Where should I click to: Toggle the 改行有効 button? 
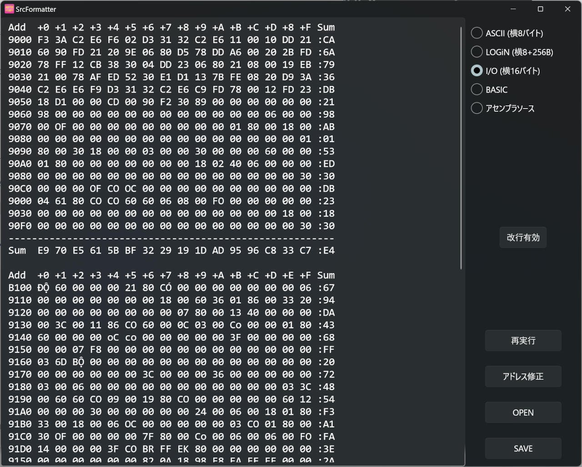523,238
